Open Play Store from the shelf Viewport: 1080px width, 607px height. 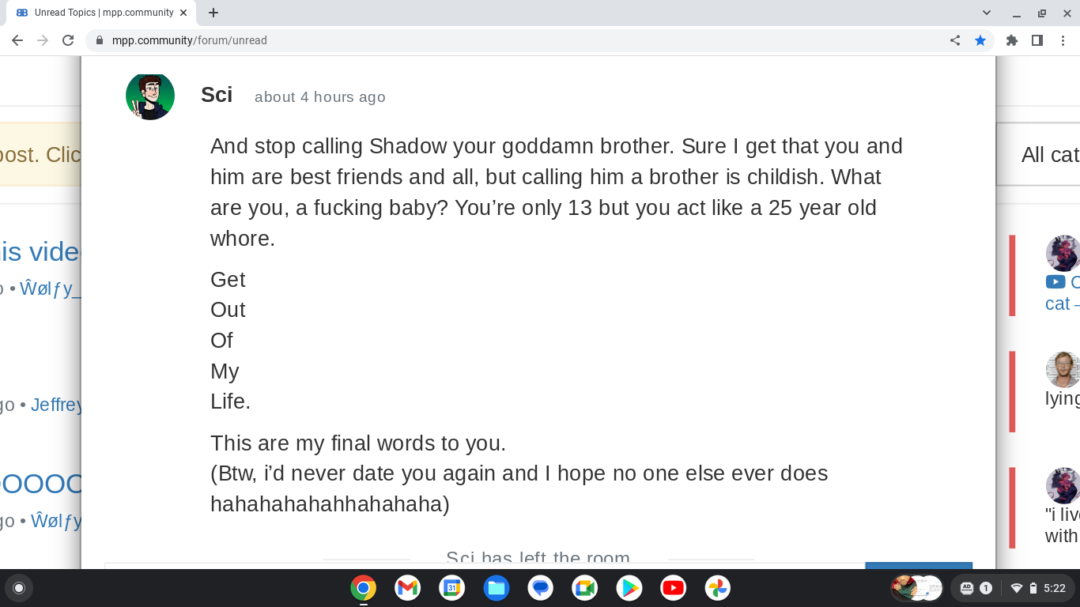click(x=629, y=588)
